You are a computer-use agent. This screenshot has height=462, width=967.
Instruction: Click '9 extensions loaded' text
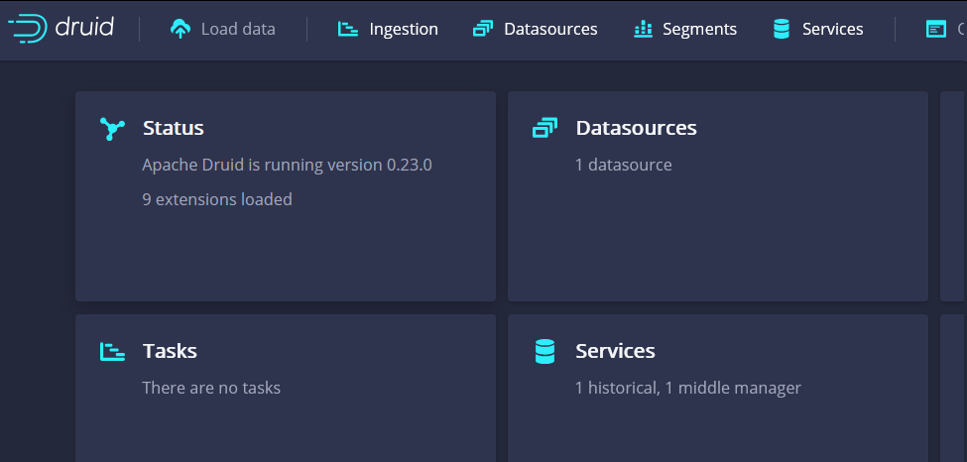click(x=217, y=199)
